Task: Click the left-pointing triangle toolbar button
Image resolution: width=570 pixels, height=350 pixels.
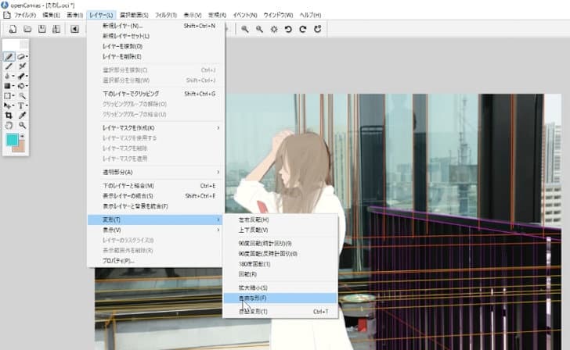Action: tap(74, 29)
